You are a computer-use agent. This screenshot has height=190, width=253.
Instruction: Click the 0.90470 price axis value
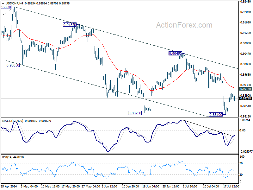click(x=246, y=54)
